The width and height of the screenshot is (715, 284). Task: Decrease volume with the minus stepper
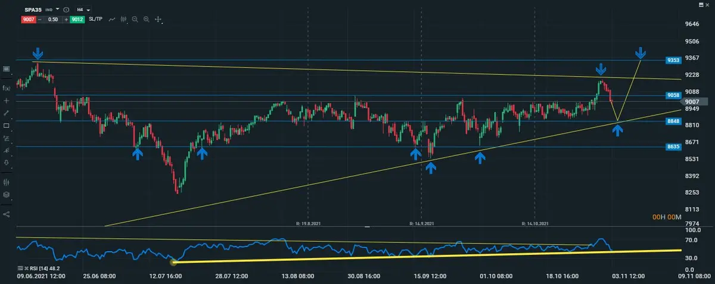(x=39, y=20)
